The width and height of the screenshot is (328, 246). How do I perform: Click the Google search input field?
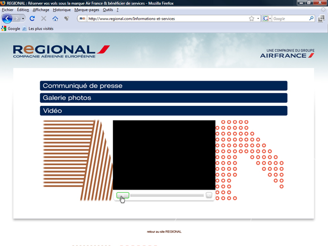coord(290,19)
